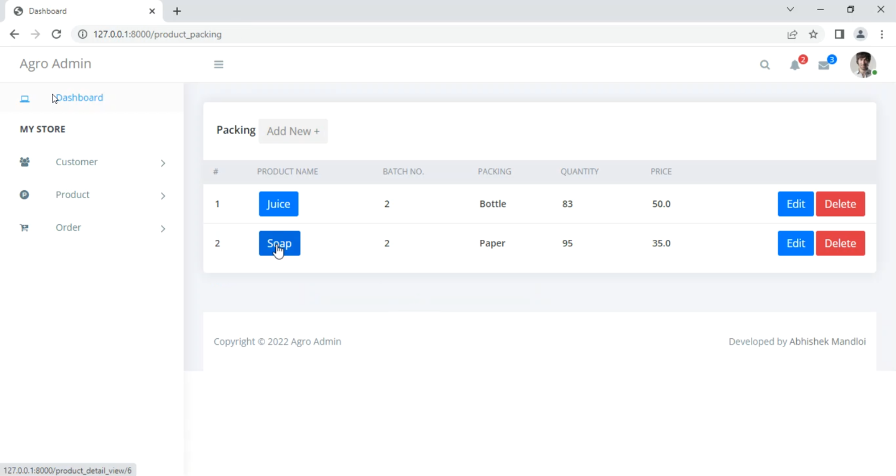Open the search magnifier icon in header
This screenshot has height=476, width=896.
(765, 65)
